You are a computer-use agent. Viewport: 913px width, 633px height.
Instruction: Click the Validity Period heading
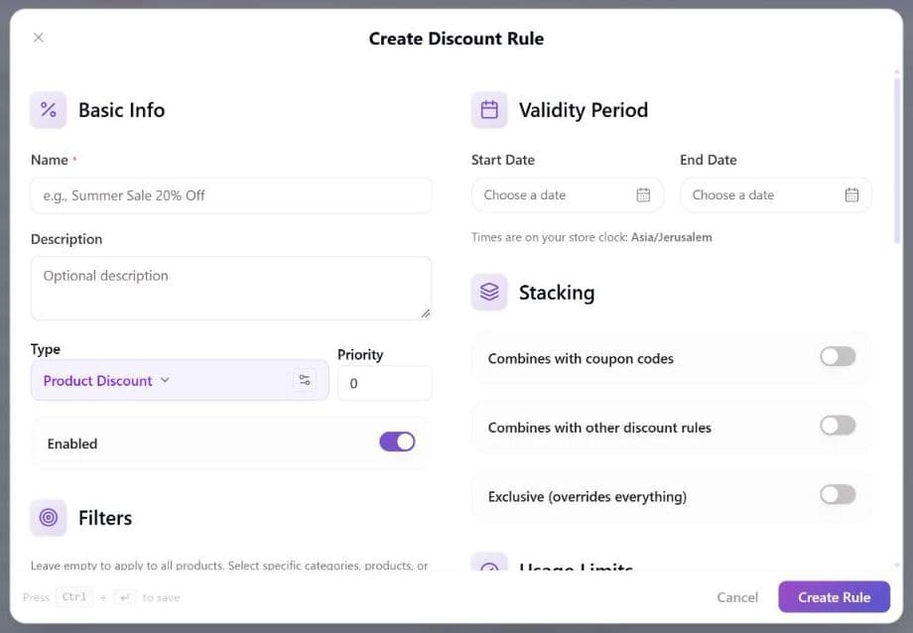pos(584,110)
